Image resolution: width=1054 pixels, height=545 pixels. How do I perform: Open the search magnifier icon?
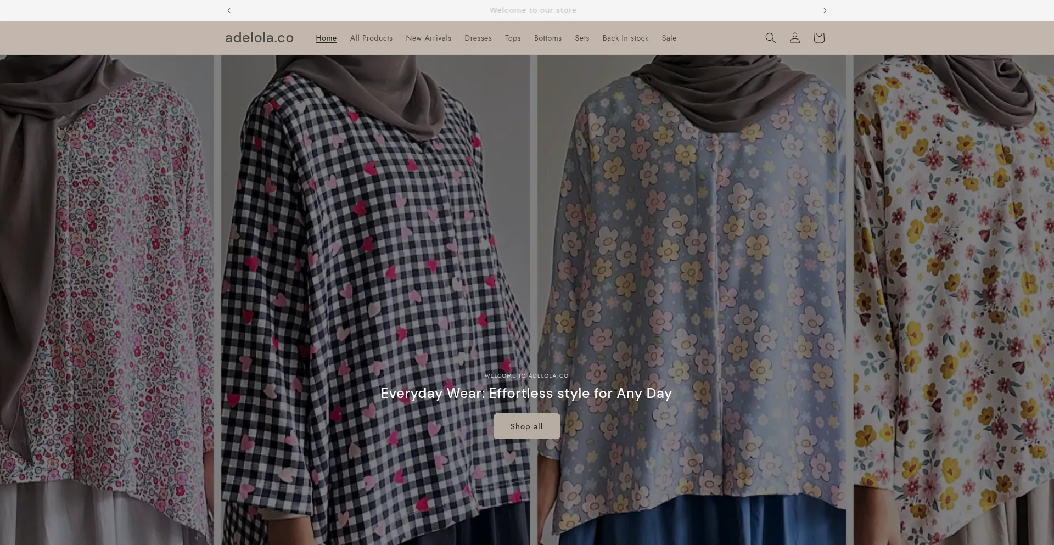770,38
